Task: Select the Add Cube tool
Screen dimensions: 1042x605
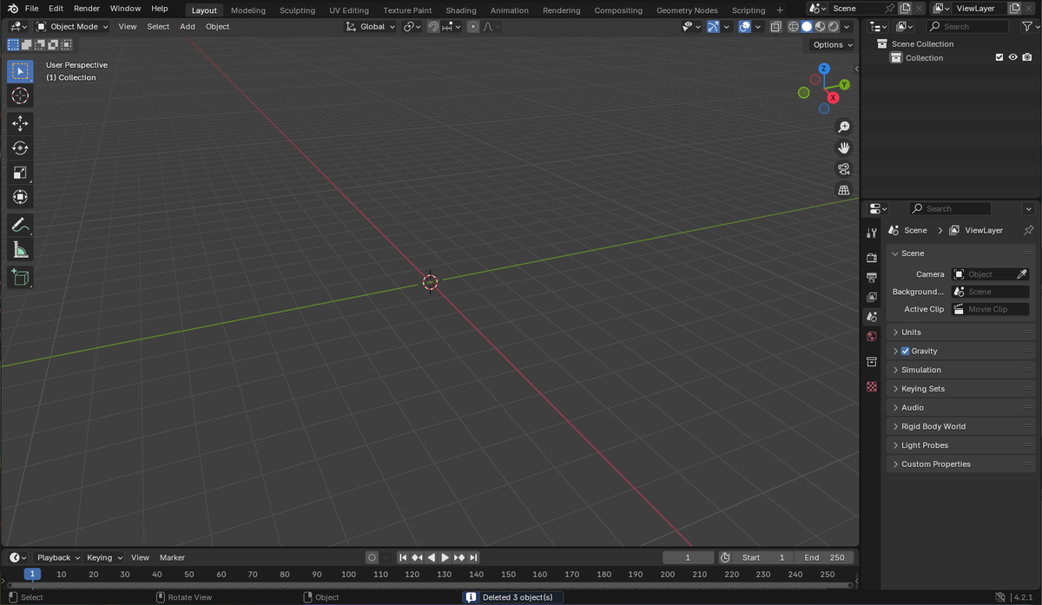Action: pos(20,278)
